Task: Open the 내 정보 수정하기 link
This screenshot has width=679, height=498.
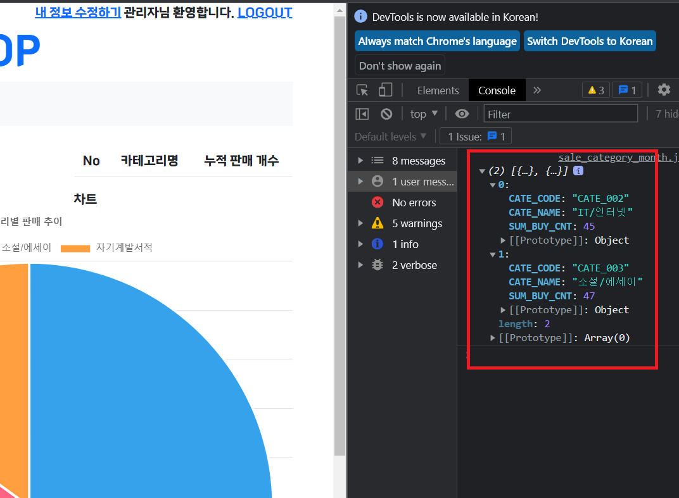Action: [x=78, y=12]
